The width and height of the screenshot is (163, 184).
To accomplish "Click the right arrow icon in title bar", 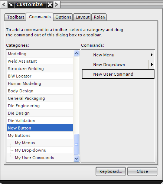I will point(57,4).
